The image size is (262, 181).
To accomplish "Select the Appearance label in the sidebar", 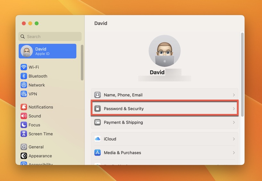I will [40, 156].
